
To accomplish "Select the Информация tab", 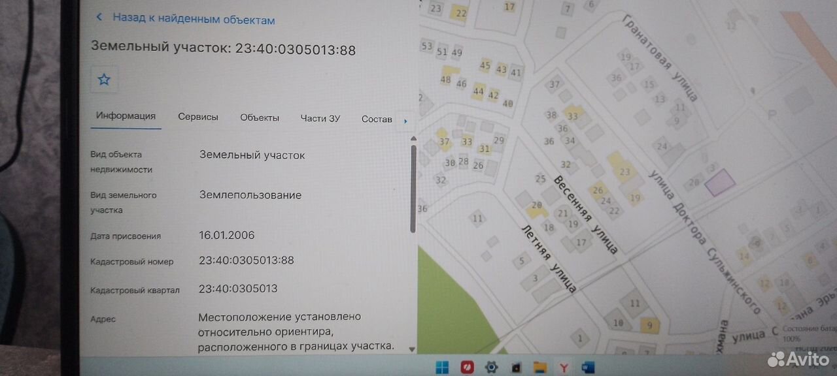I will point(126,116).
